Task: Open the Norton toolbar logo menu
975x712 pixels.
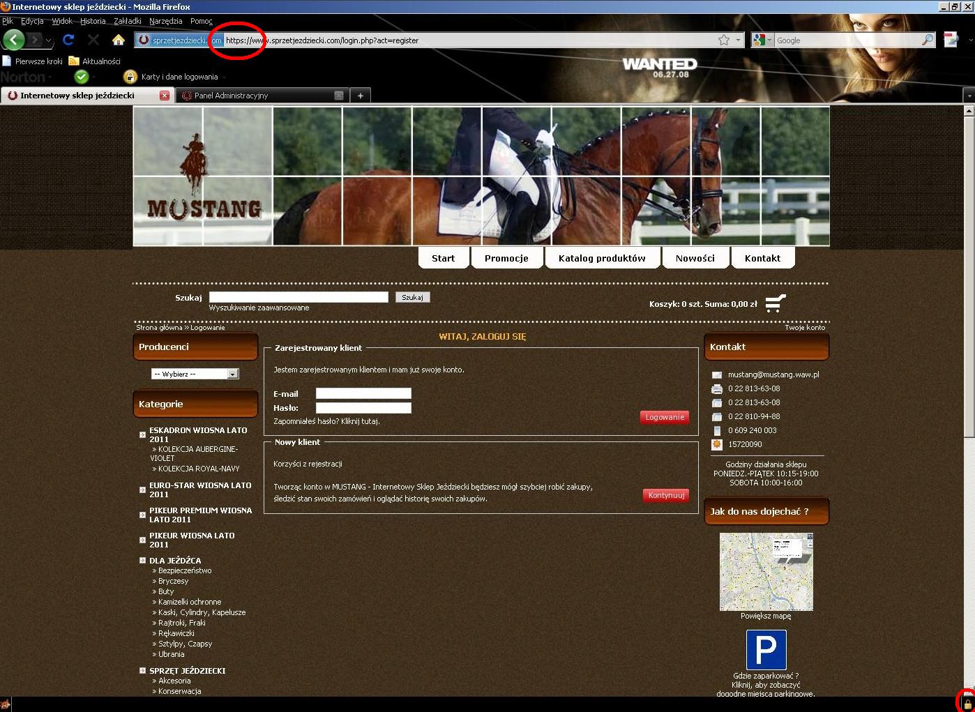Action: click(x=25, y=77)
